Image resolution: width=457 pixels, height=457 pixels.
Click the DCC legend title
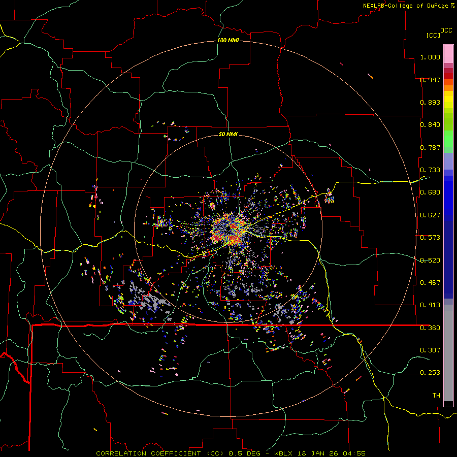click(446, 30)
